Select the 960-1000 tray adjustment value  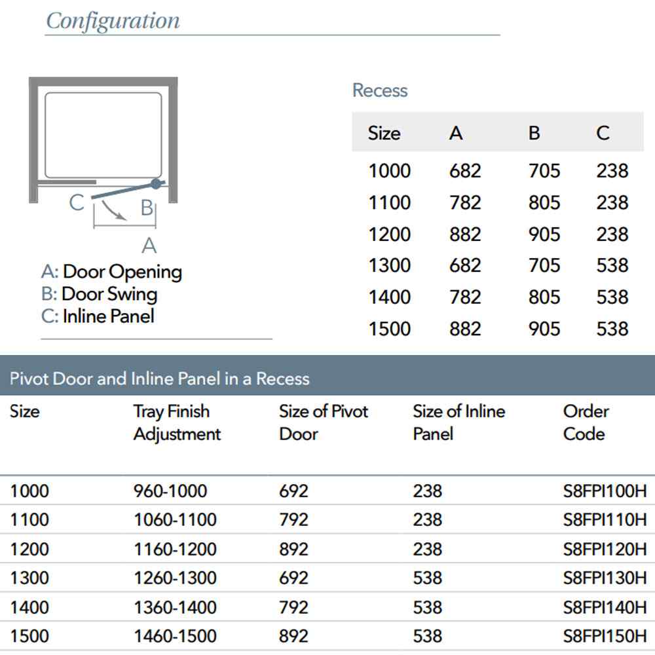pos(170,491)
